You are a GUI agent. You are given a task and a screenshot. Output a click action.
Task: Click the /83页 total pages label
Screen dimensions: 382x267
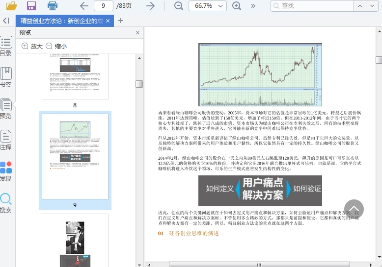click(124, 5)
